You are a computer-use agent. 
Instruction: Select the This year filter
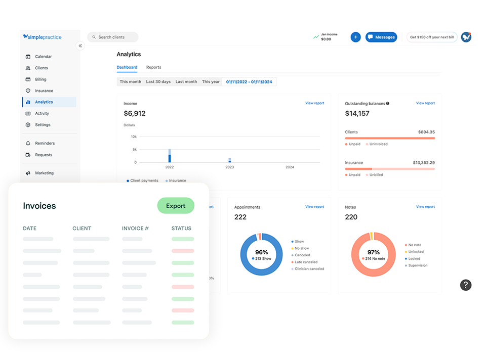click(211, 82)
